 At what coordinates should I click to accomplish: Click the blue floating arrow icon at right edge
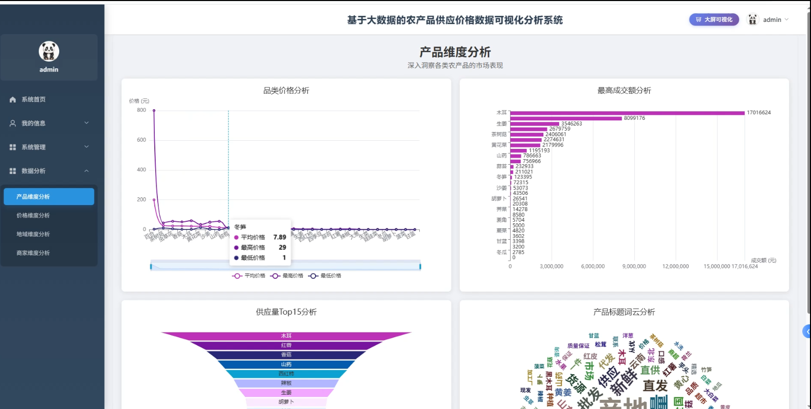pyautogui.click(x=807, y=331)
